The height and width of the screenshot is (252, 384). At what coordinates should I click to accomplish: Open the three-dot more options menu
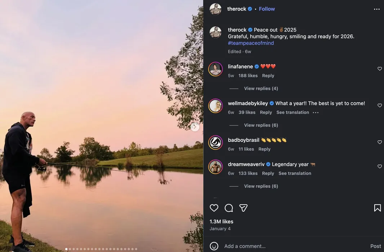[377, 9]
